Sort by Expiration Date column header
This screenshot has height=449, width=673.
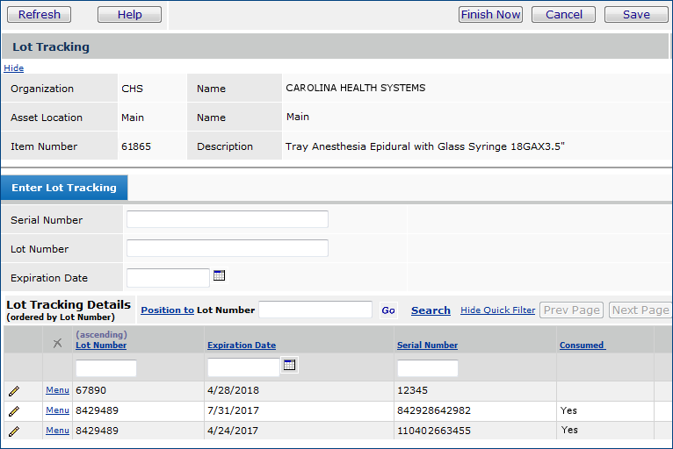click(x=242, y=346)
